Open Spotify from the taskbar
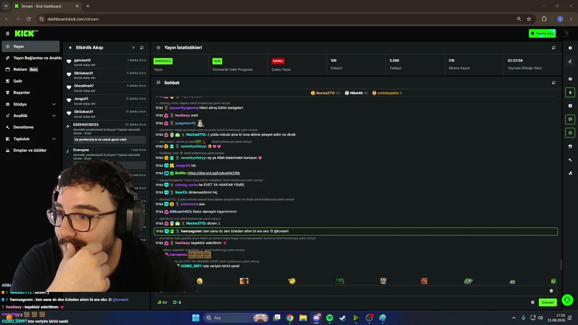Image resolution: width=578 pixels, height=325 pixels. pyautogui.click(x=330, y=318)
